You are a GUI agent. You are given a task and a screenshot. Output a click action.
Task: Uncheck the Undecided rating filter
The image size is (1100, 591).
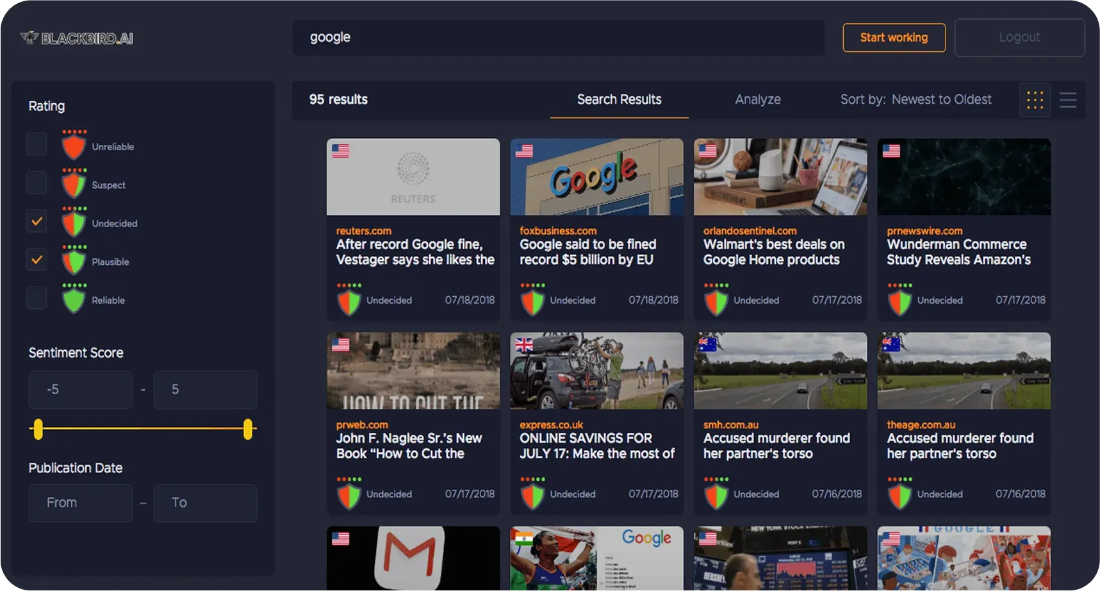[37, 221]
